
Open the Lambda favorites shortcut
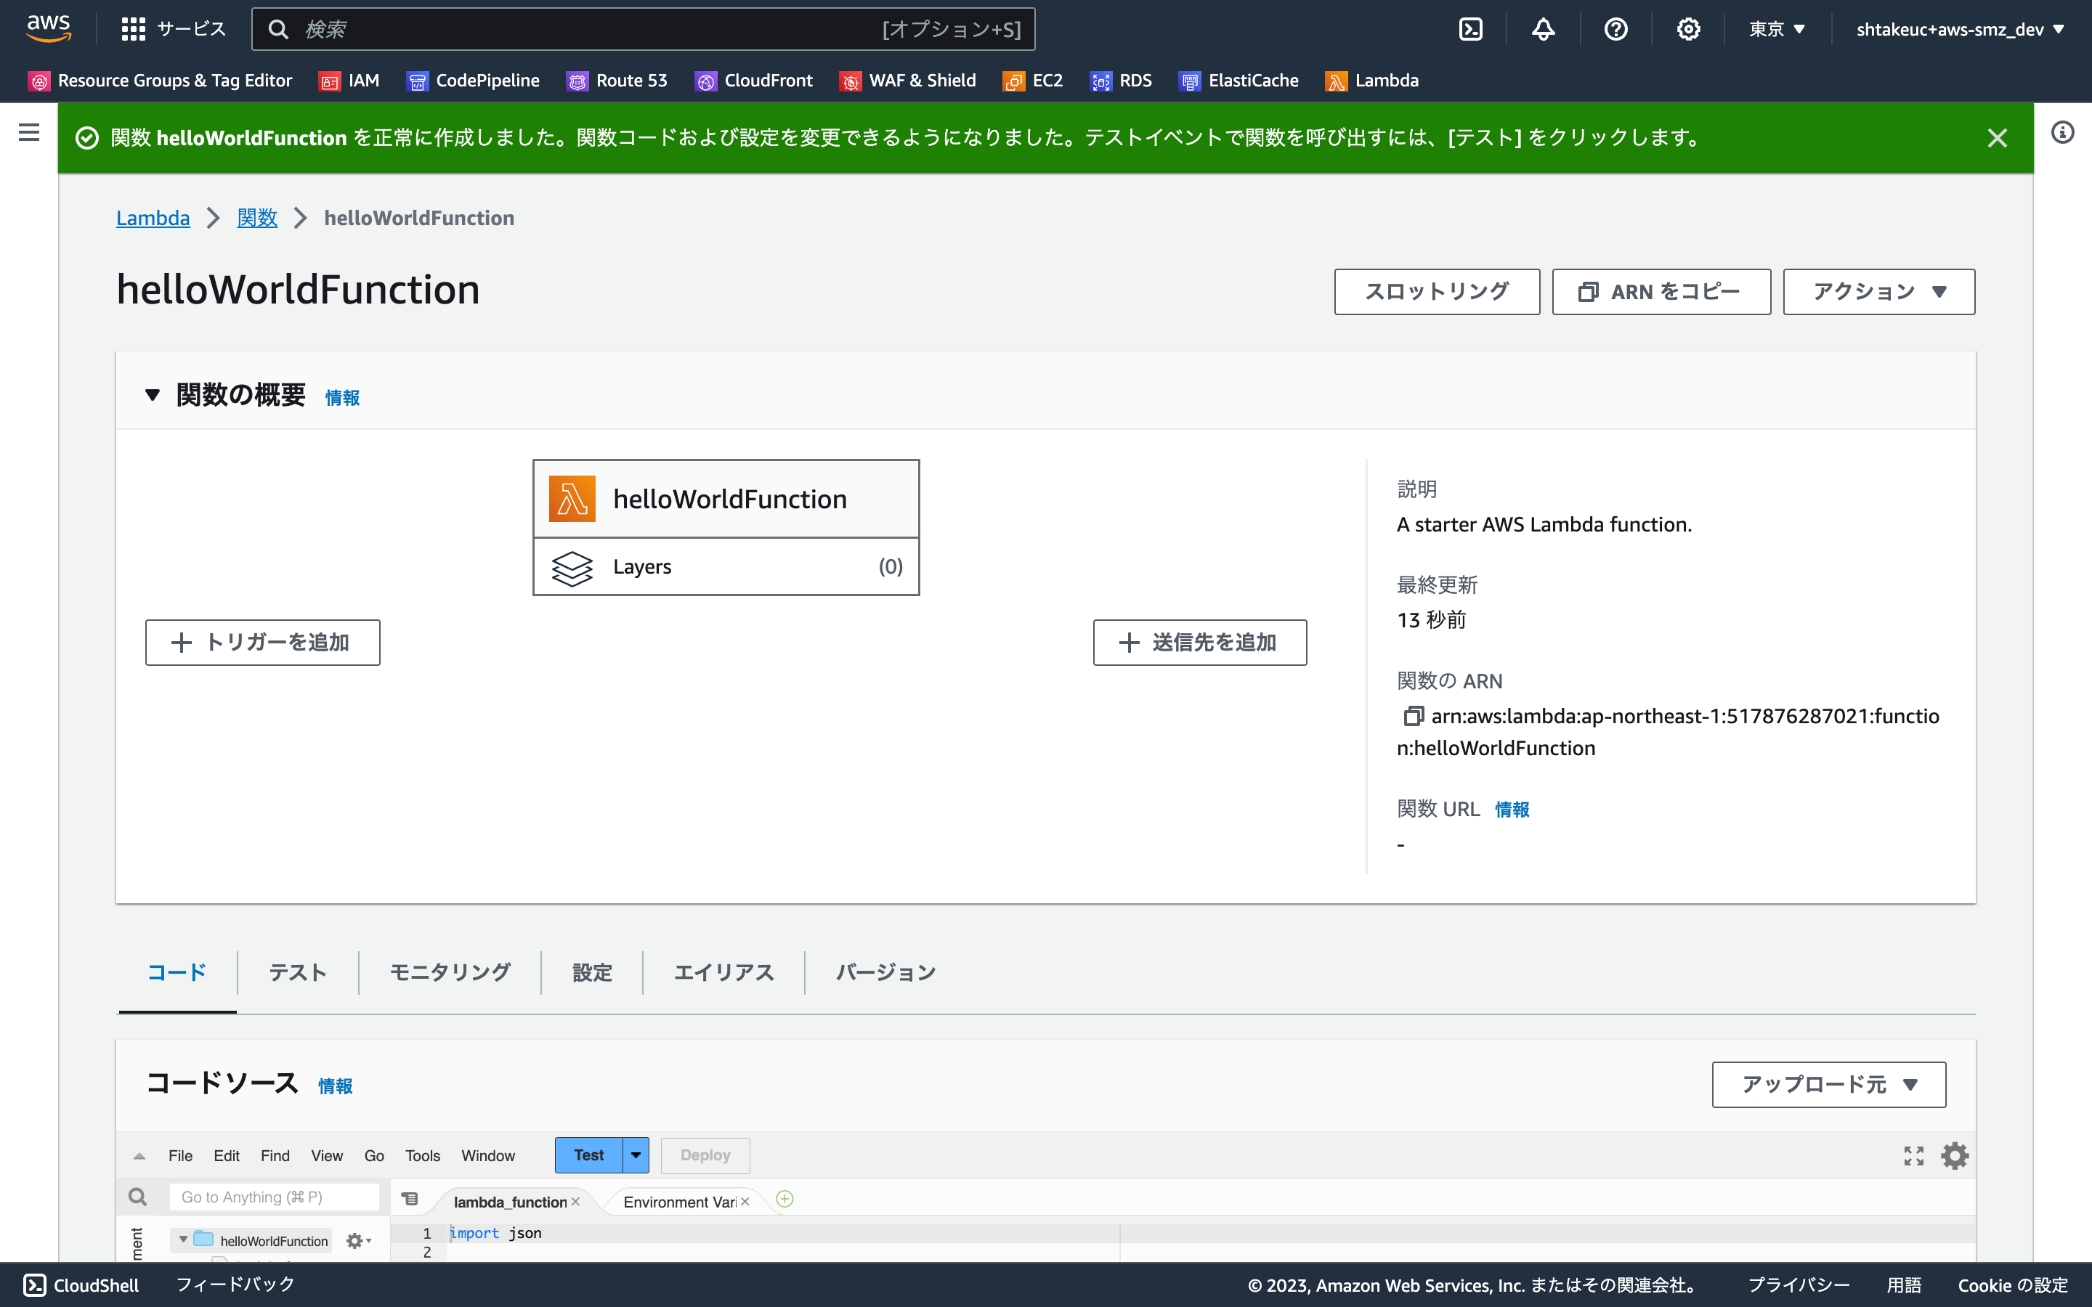click(x=1372, y=81)
